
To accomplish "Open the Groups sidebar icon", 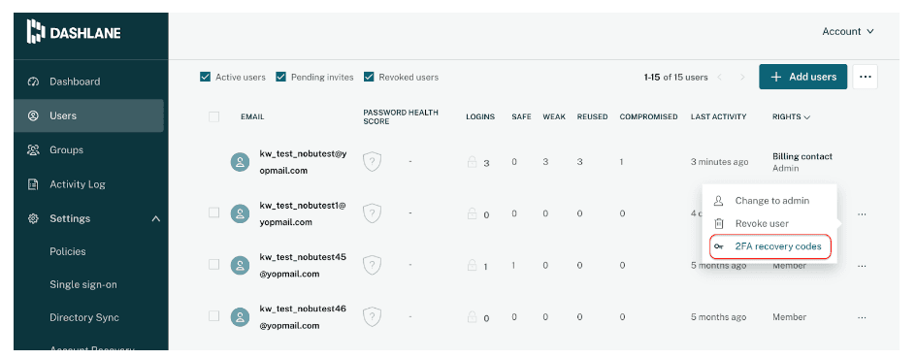I will point(33,150).
